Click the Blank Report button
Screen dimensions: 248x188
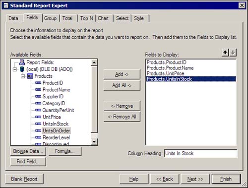tap(24, 179)
